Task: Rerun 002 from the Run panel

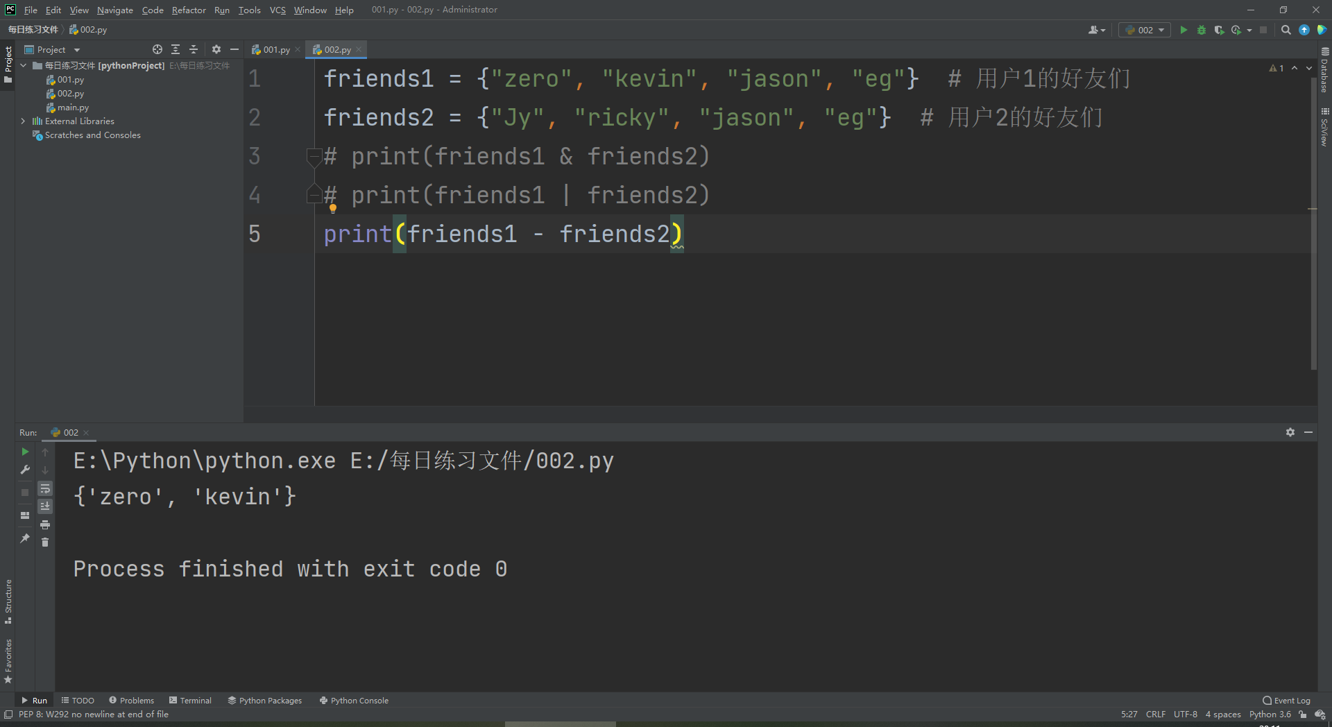Action: point(25,452)
